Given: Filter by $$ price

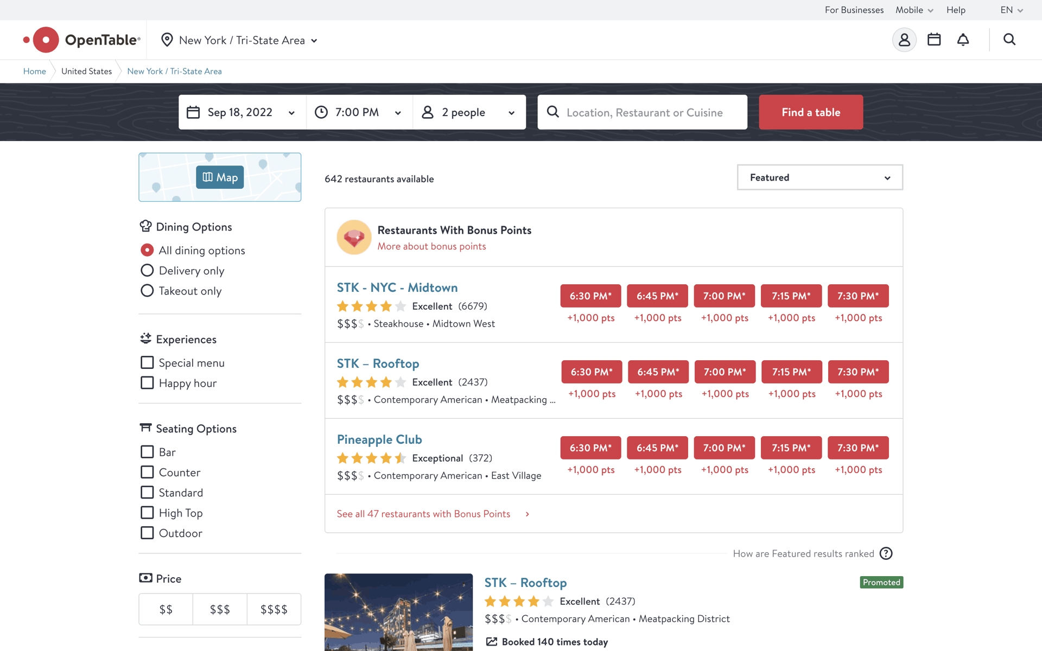Looking at the screenshot, I should 166,609.
